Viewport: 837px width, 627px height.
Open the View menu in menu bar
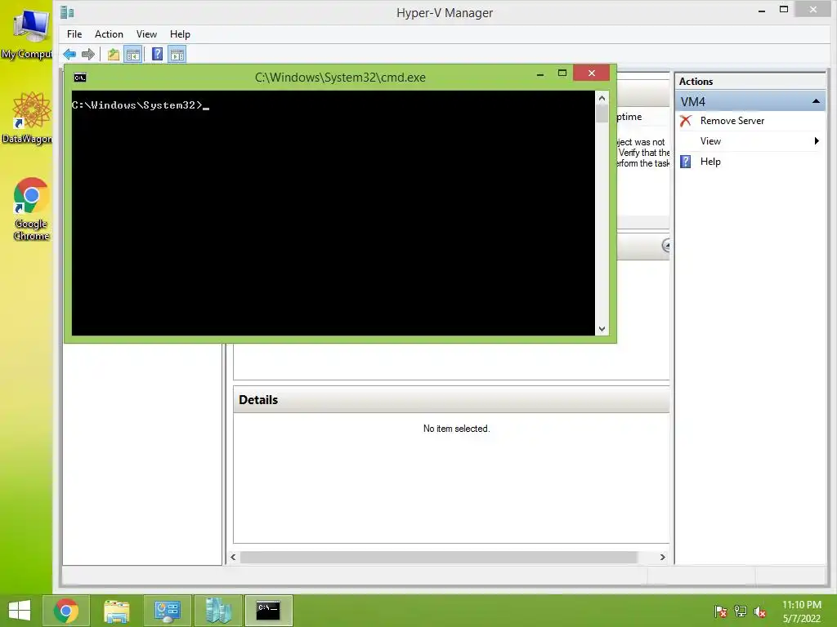click(146, 34)
